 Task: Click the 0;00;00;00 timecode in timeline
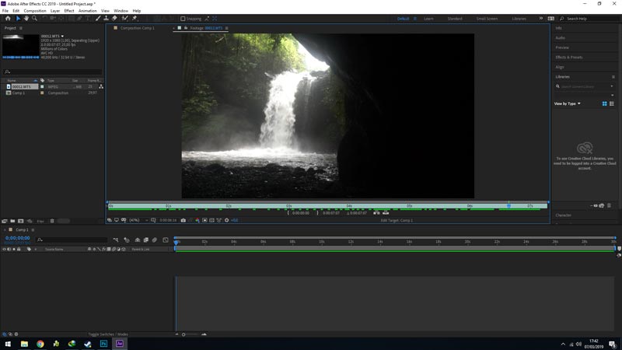pyautogui.click(x=17, y=238)
